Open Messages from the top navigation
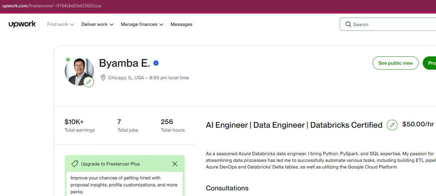436x196 pixels. point(181,24)
